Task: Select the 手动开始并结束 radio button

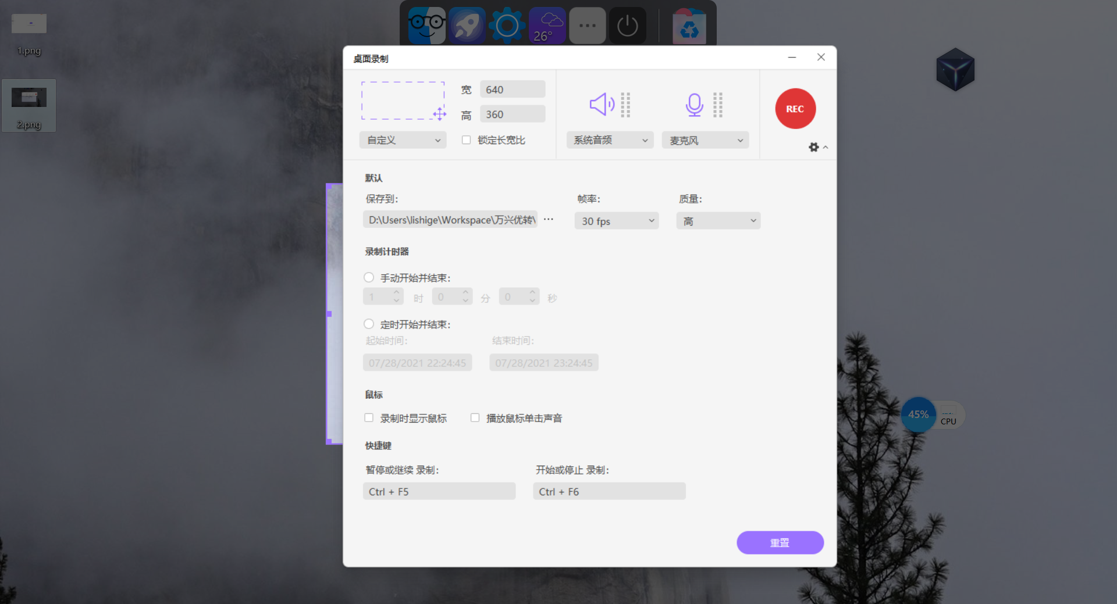Action: click(x=369, y=277)
